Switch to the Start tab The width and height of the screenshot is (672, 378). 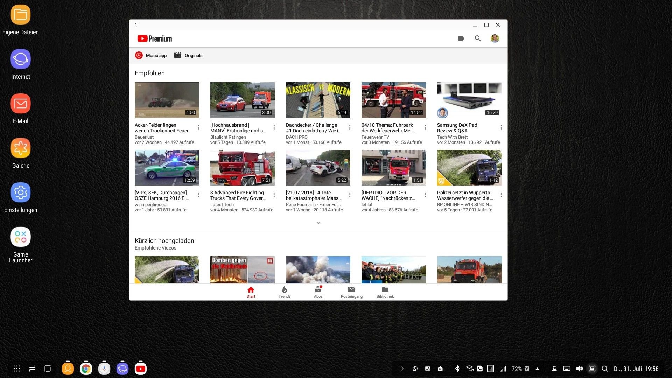coord(251,292)
